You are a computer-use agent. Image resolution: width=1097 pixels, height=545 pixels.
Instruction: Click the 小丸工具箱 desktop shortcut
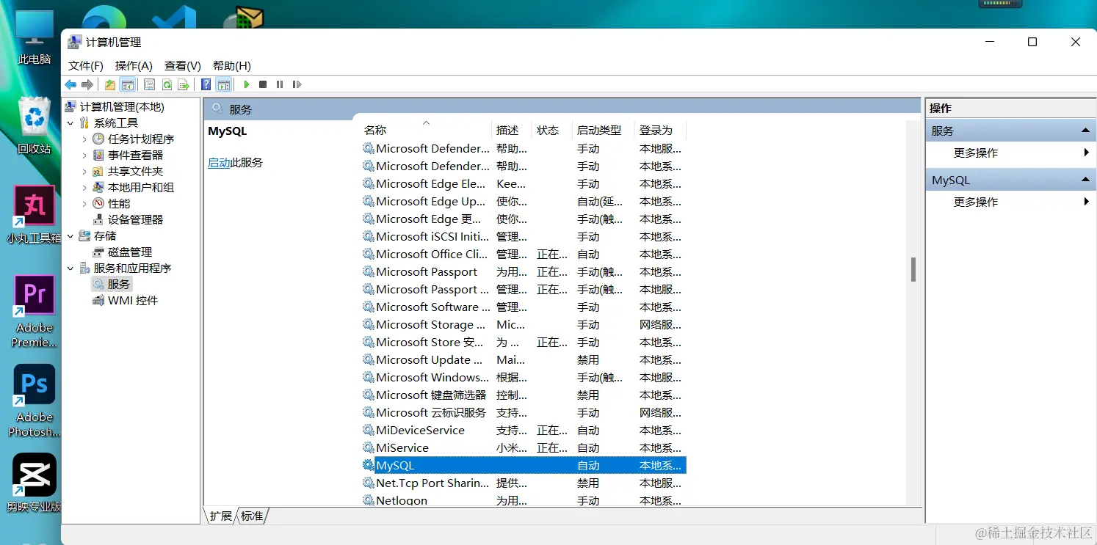pyautogui.click(x=35, y=214)
